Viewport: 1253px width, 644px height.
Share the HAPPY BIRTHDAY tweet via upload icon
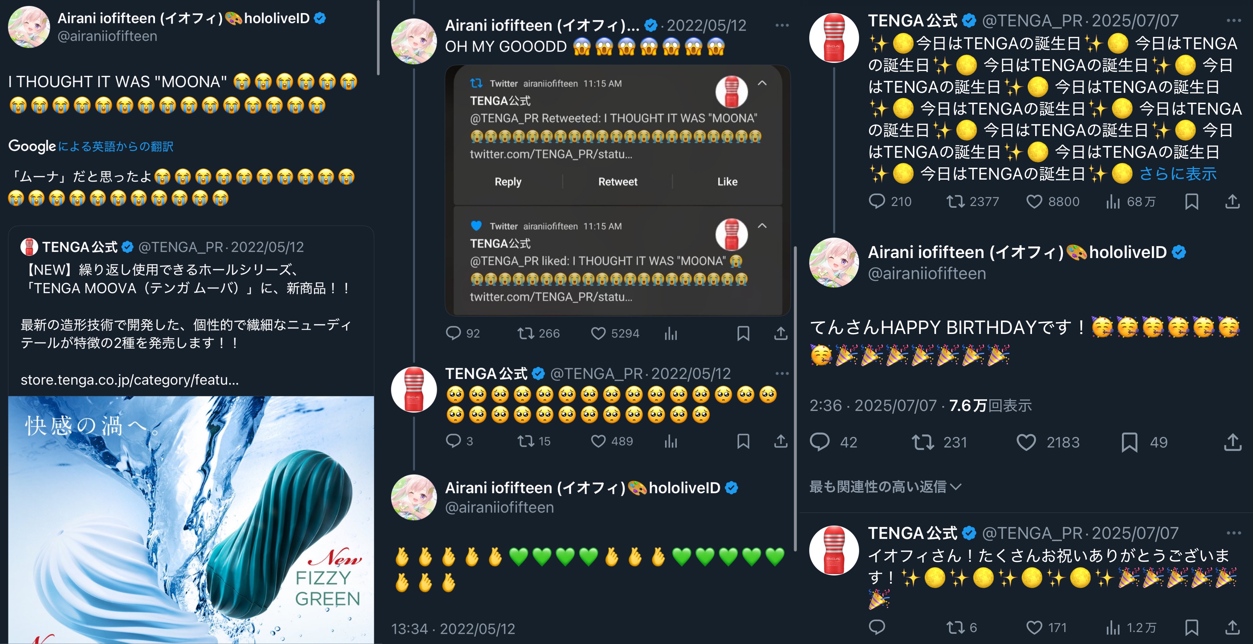[x=1232, y=442]
